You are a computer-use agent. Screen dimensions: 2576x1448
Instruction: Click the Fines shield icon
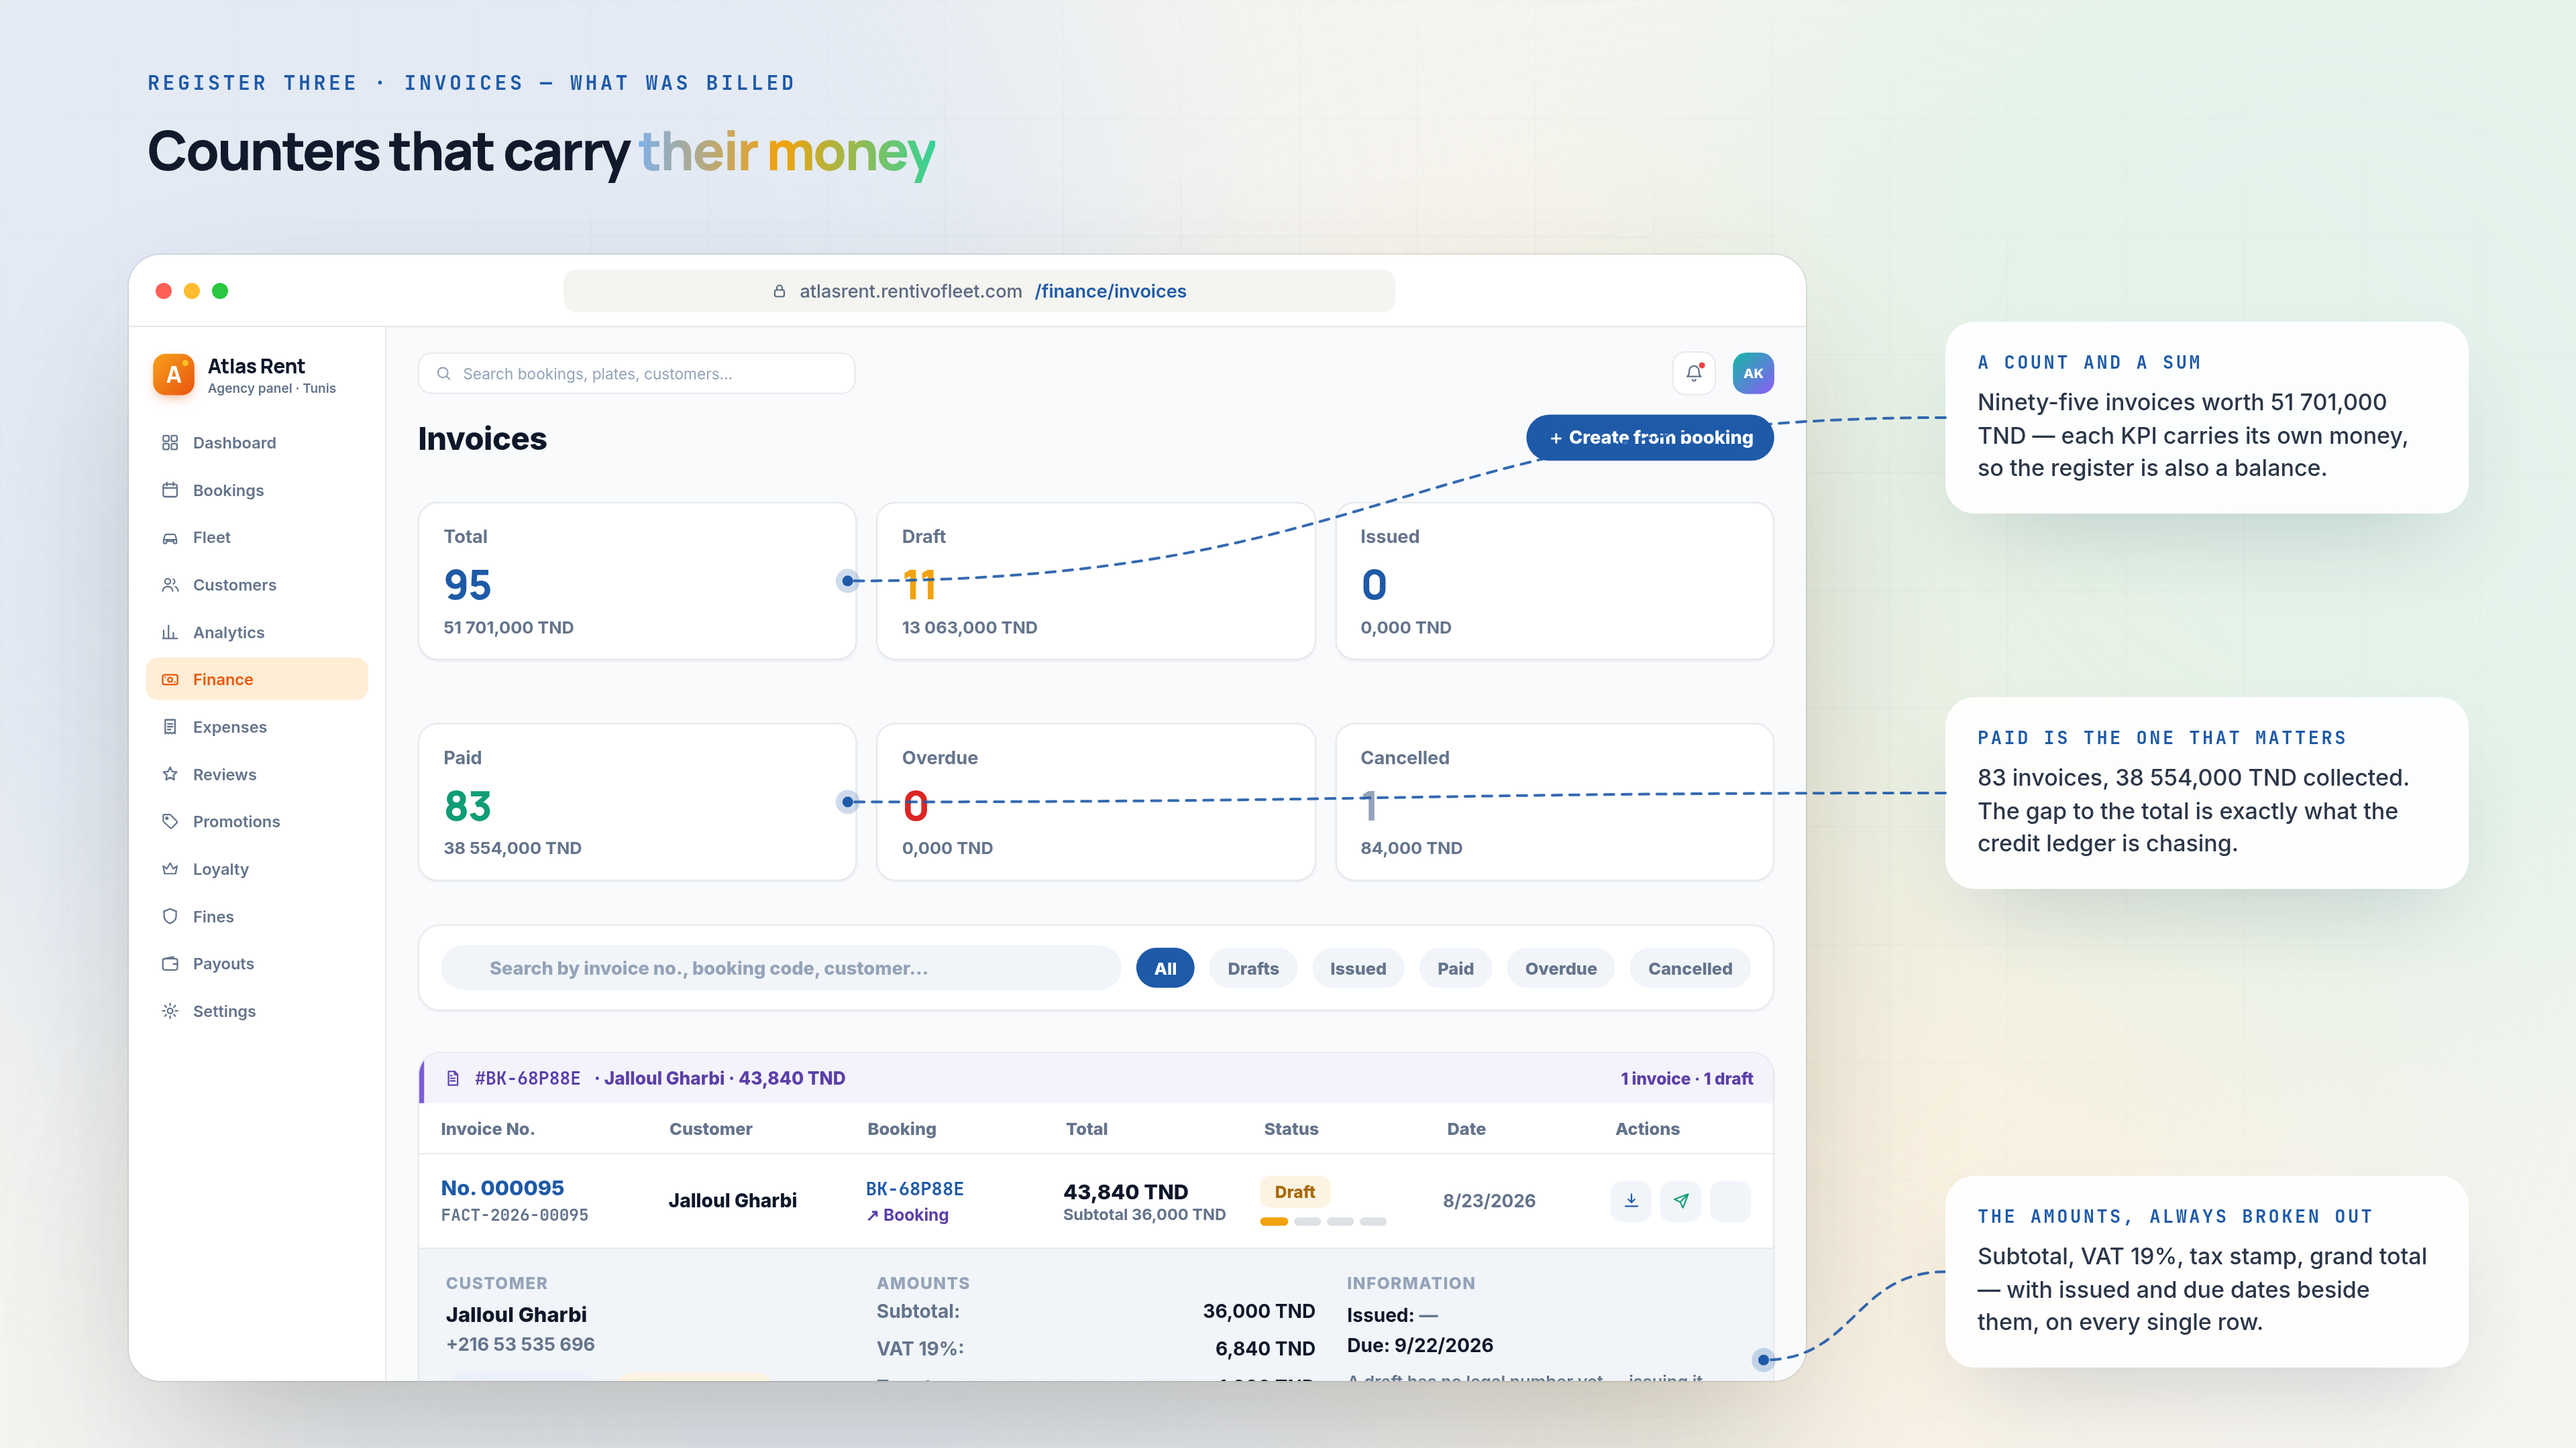pyautogui.click(x=170, y=916)
